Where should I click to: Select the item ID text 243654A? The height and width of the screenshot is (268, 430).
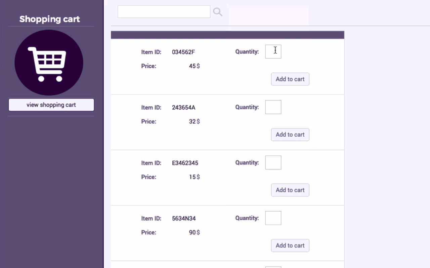(x=183, y=108)
